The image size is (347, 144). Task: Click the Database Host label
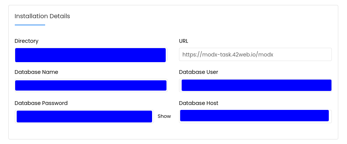click(x=198, y=103)
